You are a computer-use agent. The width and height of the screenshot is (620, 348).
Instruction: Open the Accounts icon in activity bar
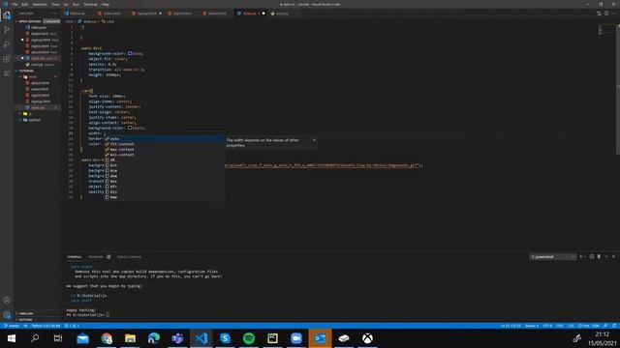(x=7, y=301)
